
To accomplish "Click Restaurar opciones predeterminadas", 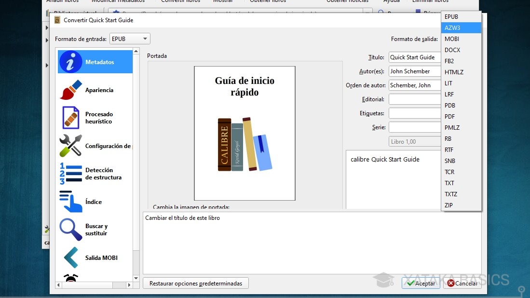I will tap(195, 283).
